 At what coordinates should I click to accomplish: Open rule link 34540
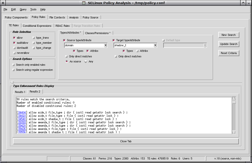tap(22, 119)
